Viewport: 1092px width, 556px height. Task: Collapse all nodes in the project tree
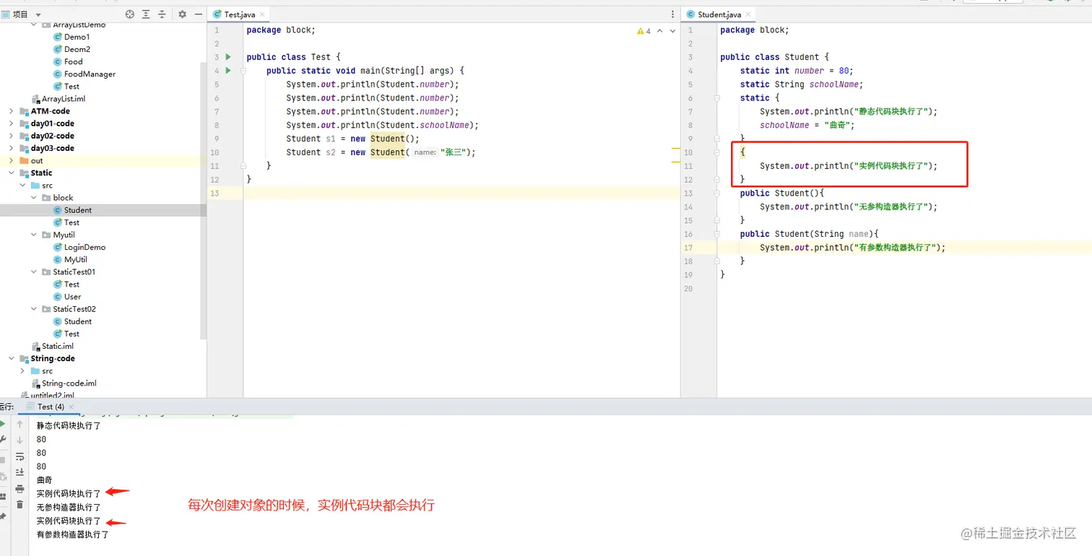click(162, 14)
